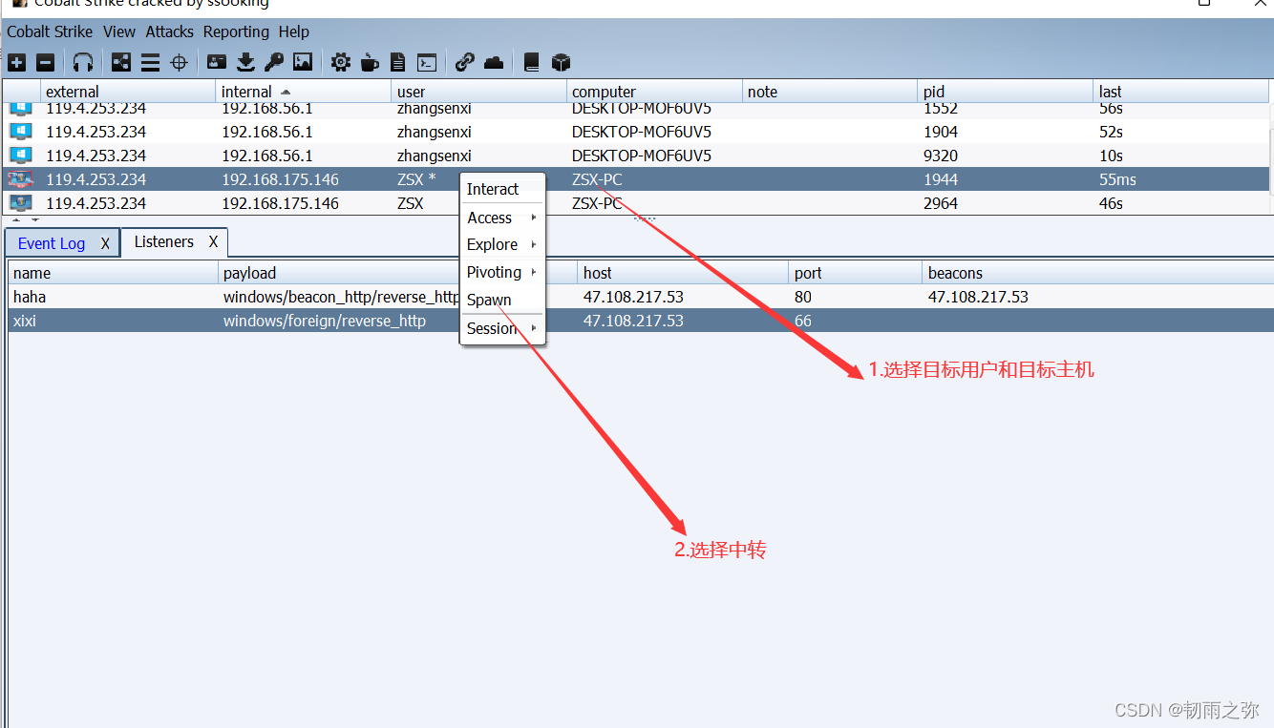Open Credentials ID-card toolbar icon
The image size is (1274, 728).
(x=217, y=63)
